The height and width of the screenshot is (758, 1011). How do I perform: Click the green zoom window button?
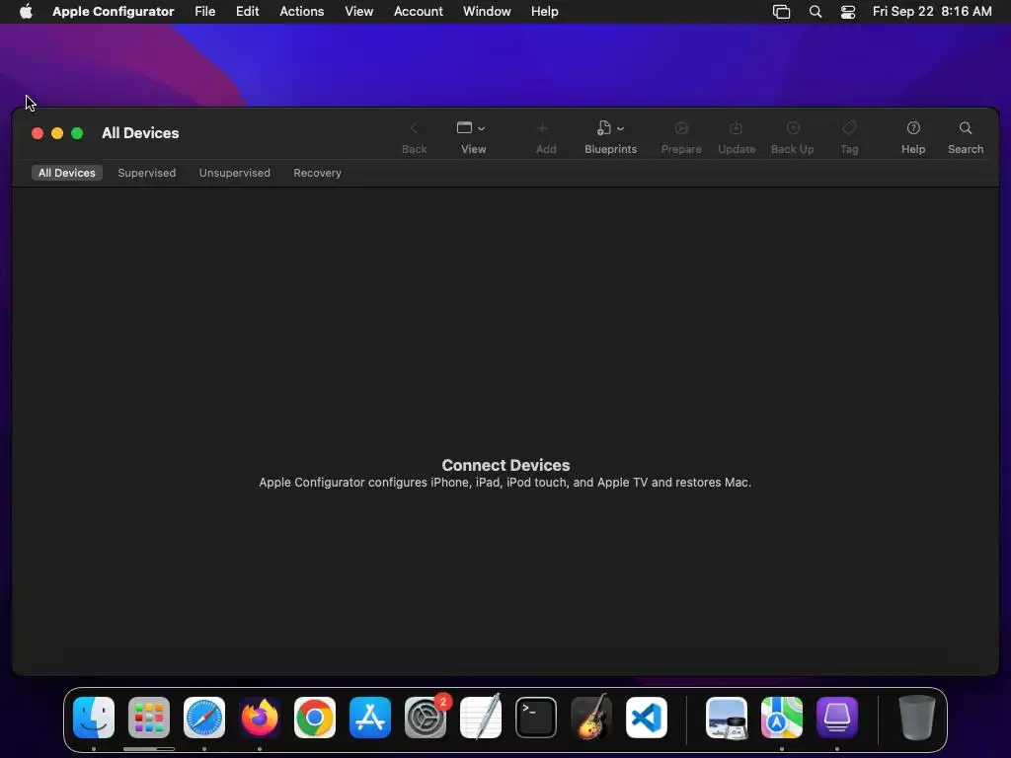(x=77, y=133)
